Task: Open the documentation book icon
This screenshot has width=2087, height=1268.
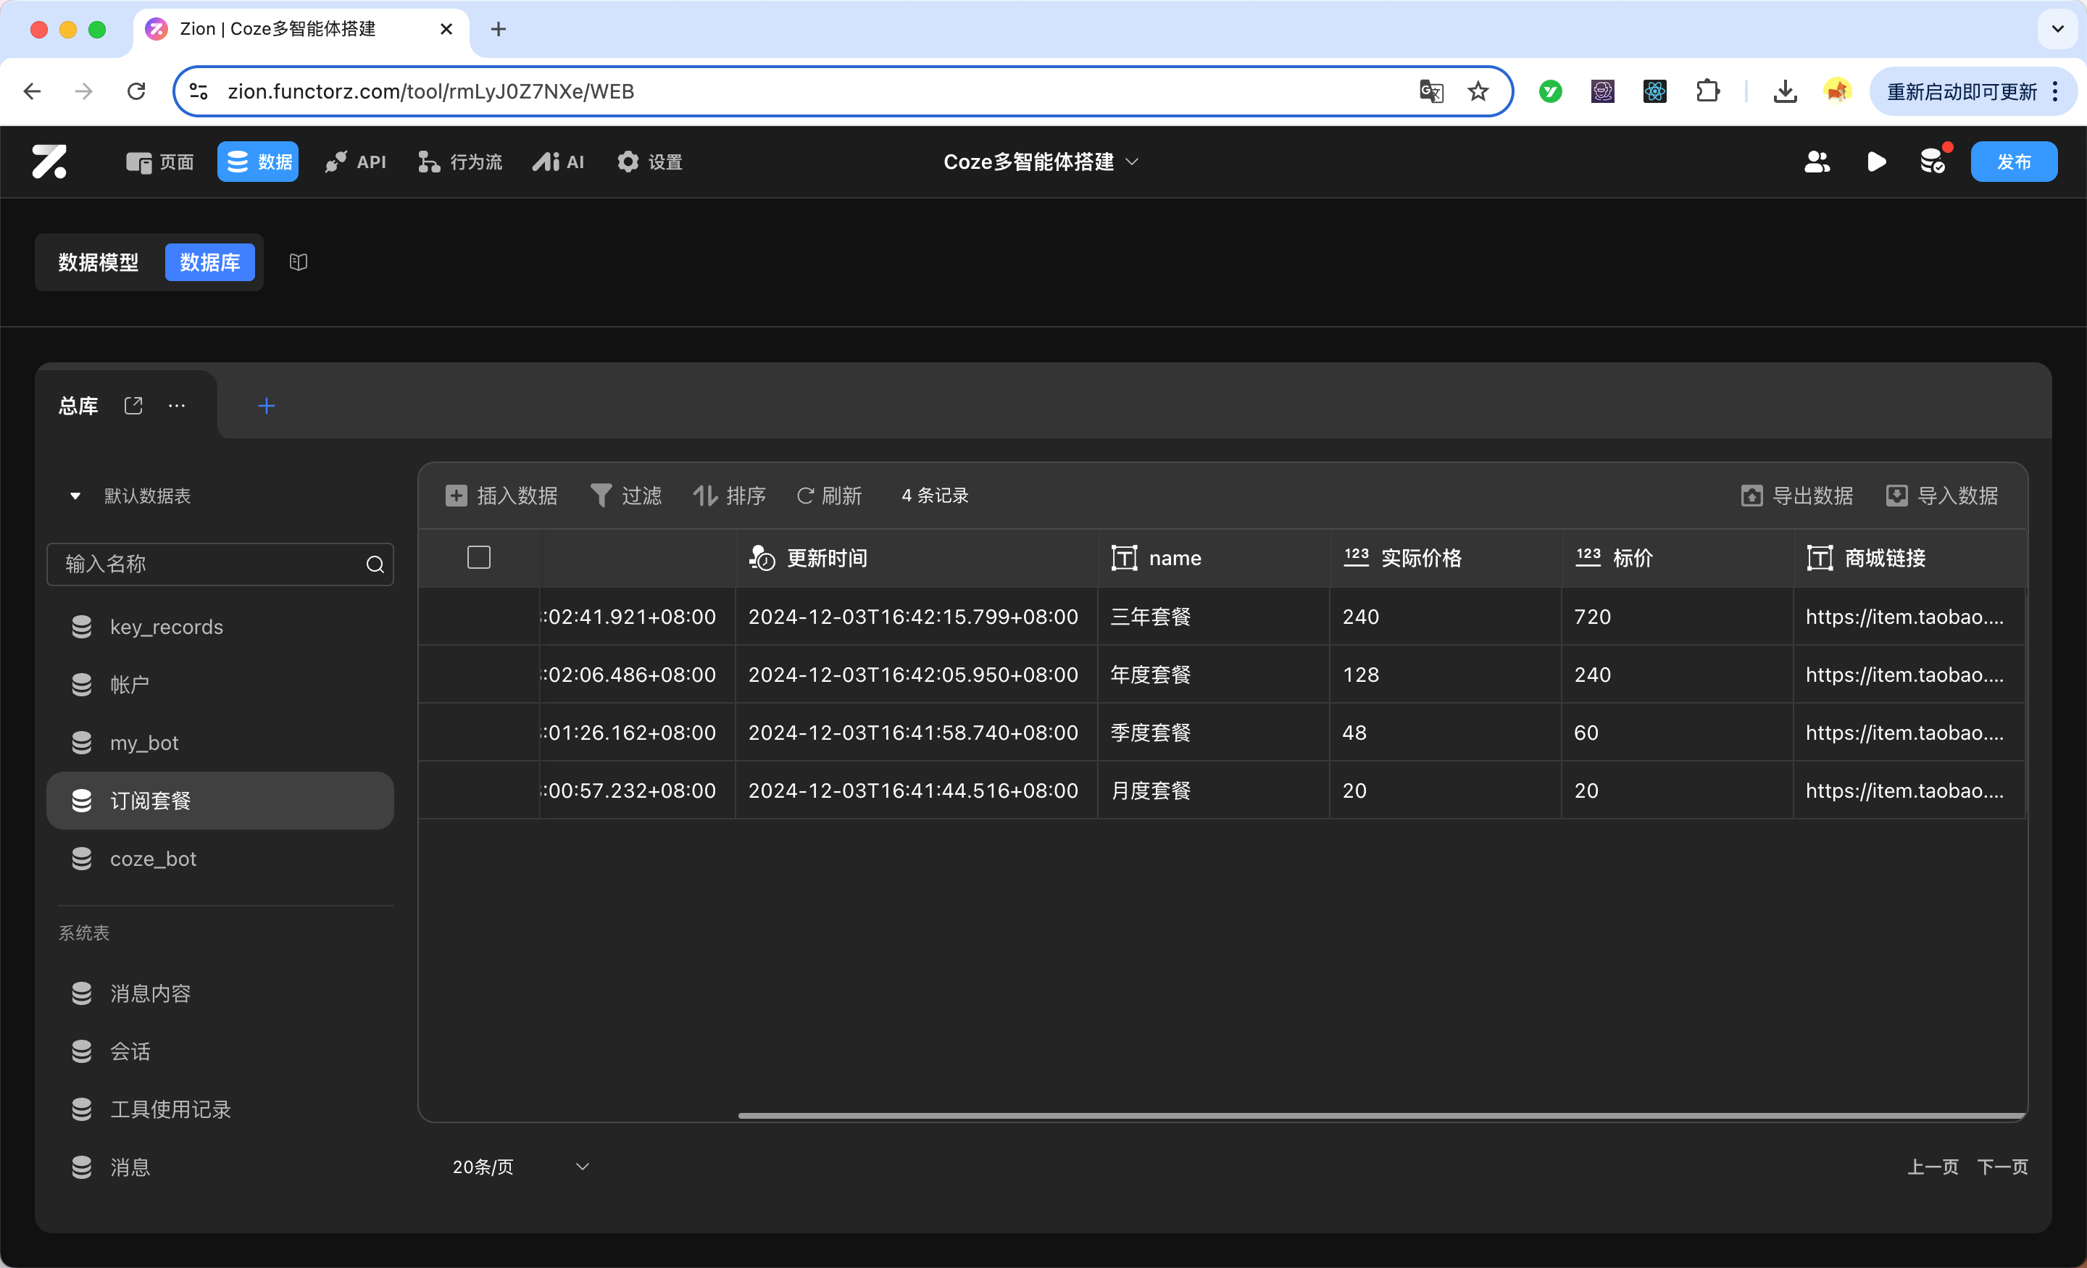Action: tap(298, 262)
